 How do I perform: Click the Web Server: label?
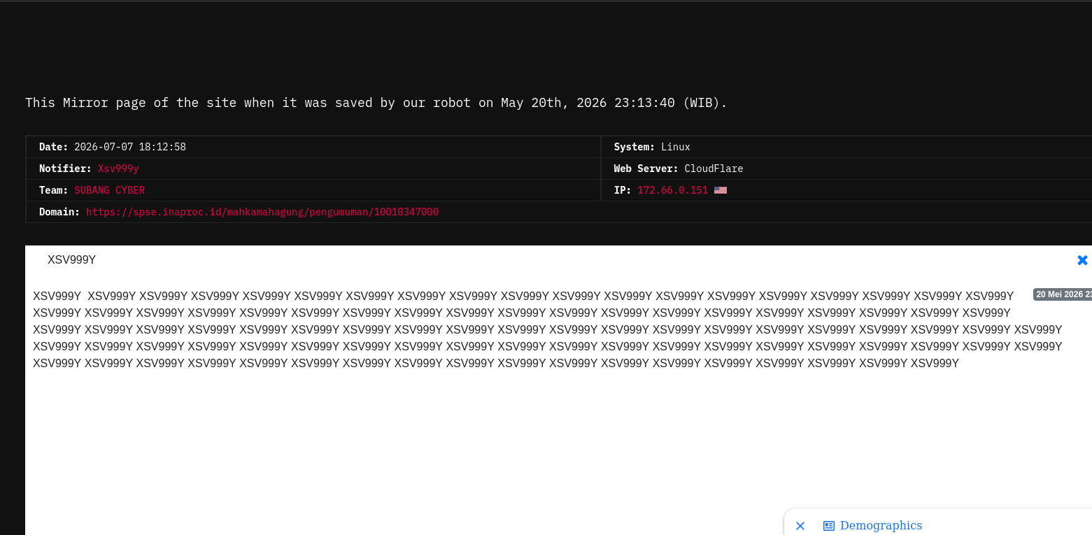[x=646, y=169]
